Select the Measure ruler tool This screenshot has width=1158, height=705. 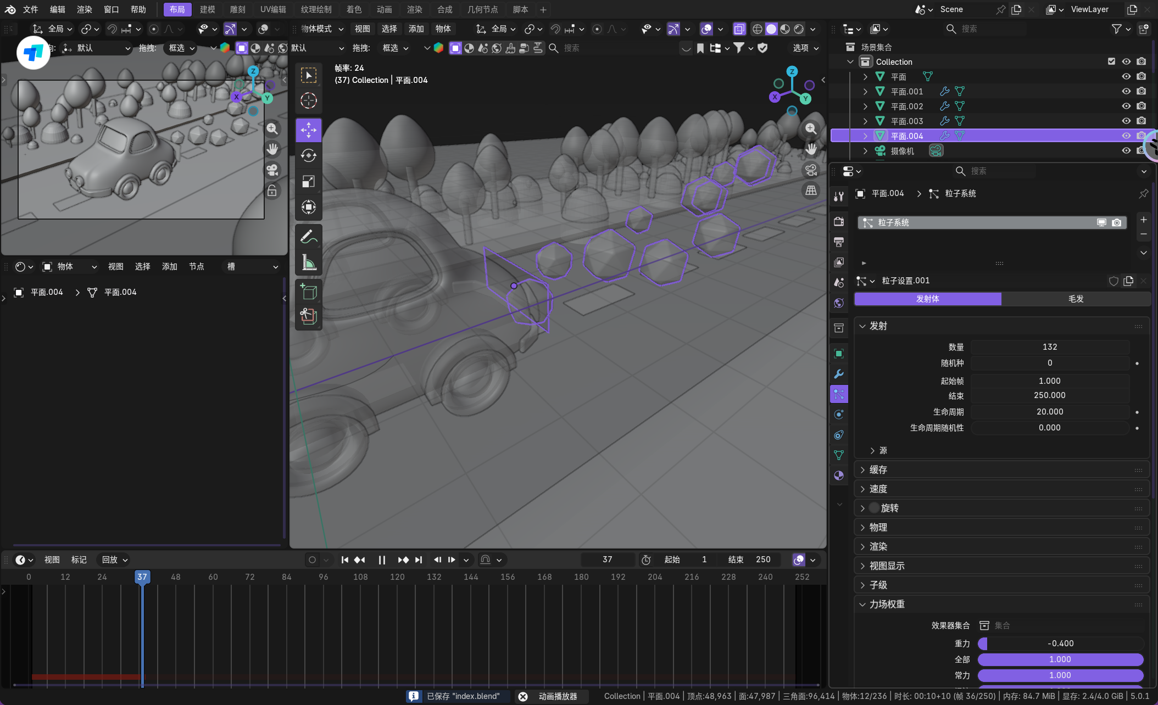pyautogui.click(x=308, y=262)
